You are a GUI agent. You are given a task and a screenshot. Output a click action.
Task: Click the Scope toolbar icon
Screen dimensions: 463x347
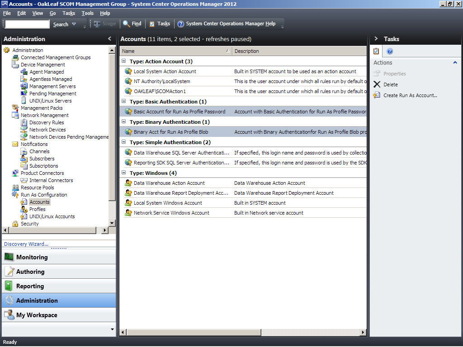97,23
